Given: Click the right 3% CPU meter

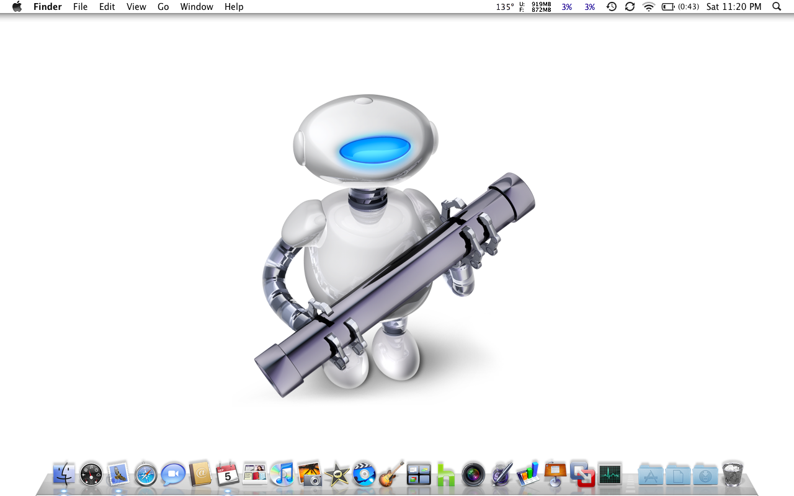Looking at the screenshot, I should pyautogui.click(x=589, y=7).
